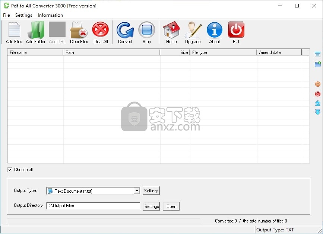323x234 pixels.
Task: Click the Converted:0 status text
Action: tap(226, 221)
